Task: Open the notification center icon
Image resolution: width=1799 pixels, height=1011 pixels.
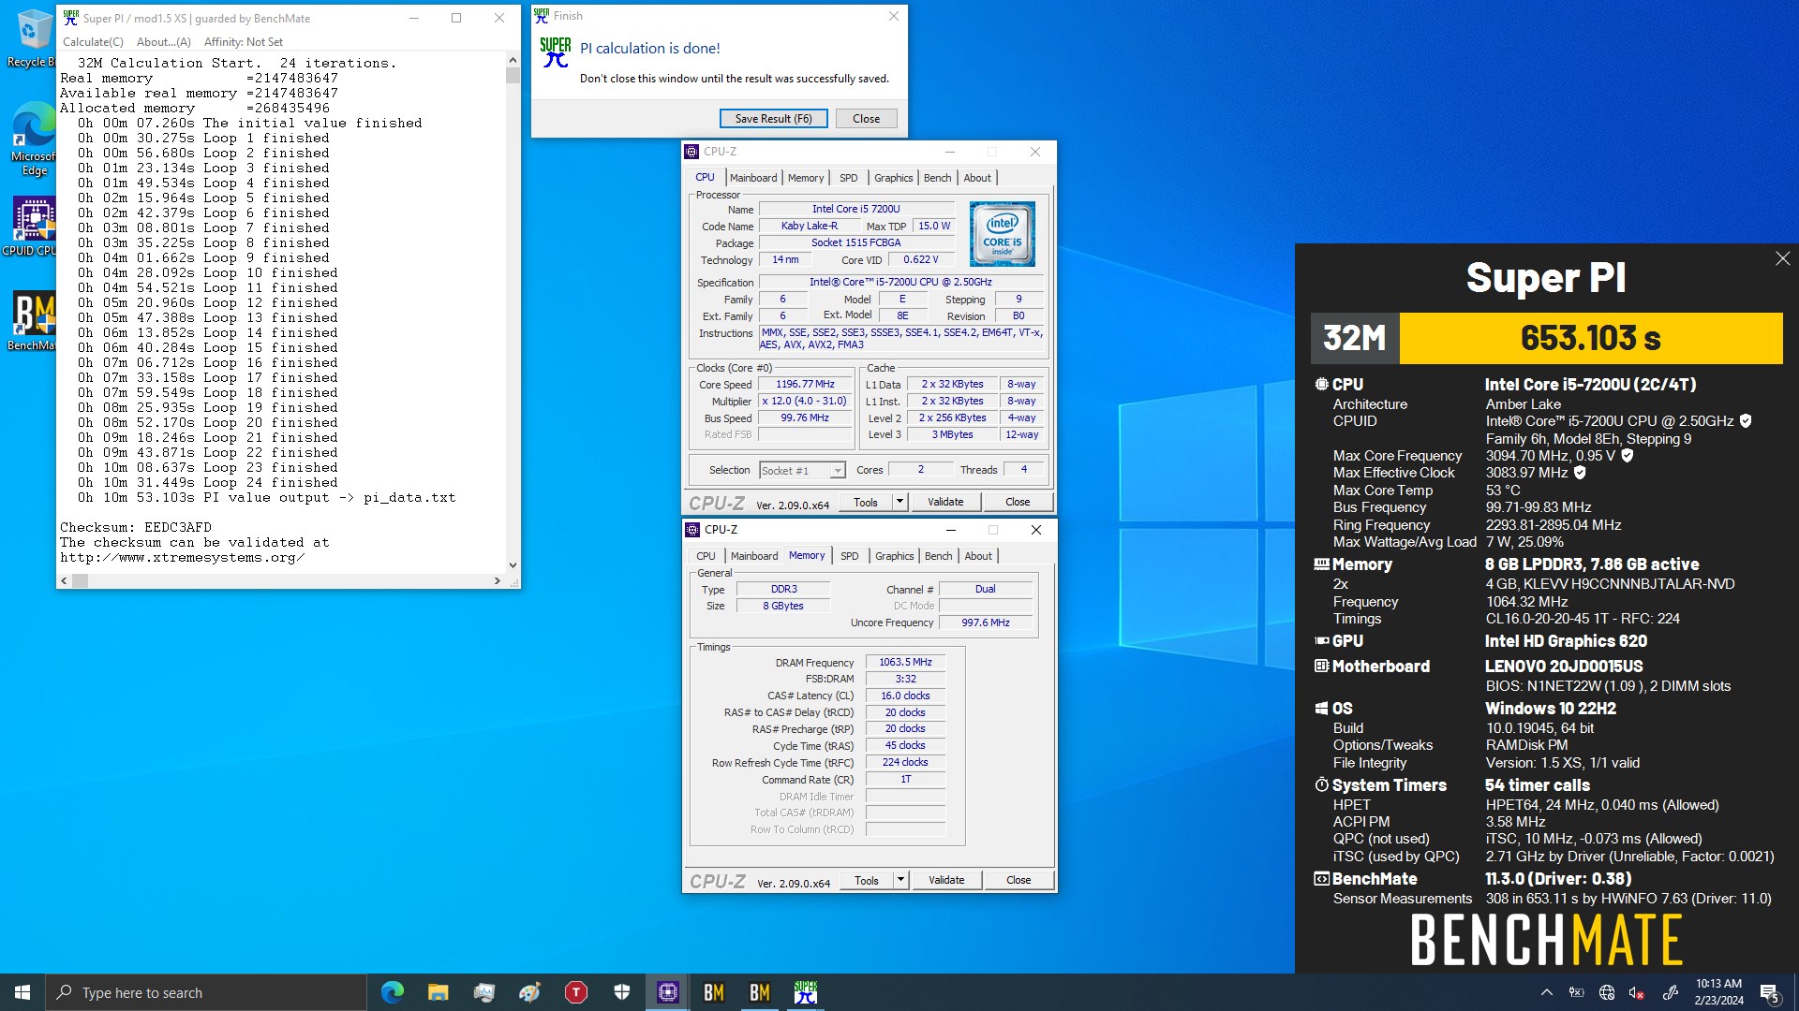Action: 1769,992
